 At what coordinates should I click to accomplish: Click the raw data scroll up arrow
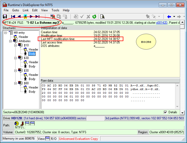177,86
